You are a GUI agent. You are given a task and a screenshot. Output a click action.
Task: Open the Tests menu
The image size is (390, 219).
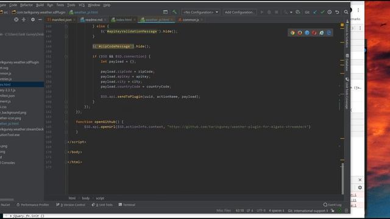coord(60,5)
